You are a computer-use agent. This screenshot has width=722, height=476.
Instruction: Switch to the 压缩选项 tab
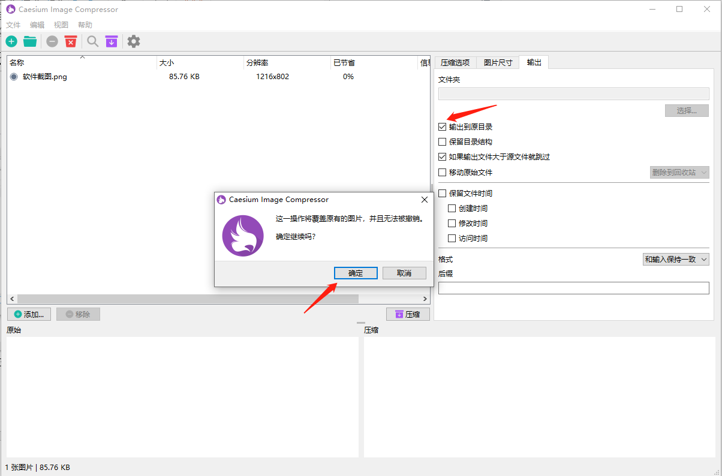click(x=455, y=62)
